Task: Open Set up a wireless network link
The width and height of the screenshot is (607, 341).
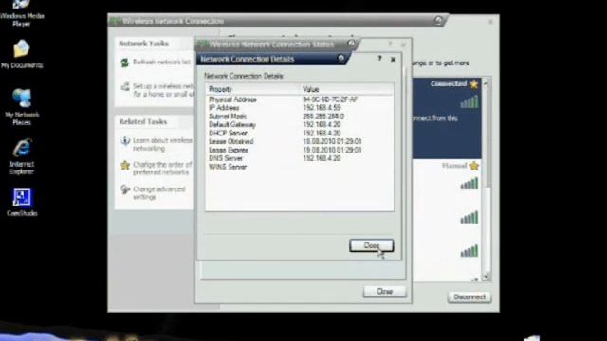Action: [x=163, y=90]
